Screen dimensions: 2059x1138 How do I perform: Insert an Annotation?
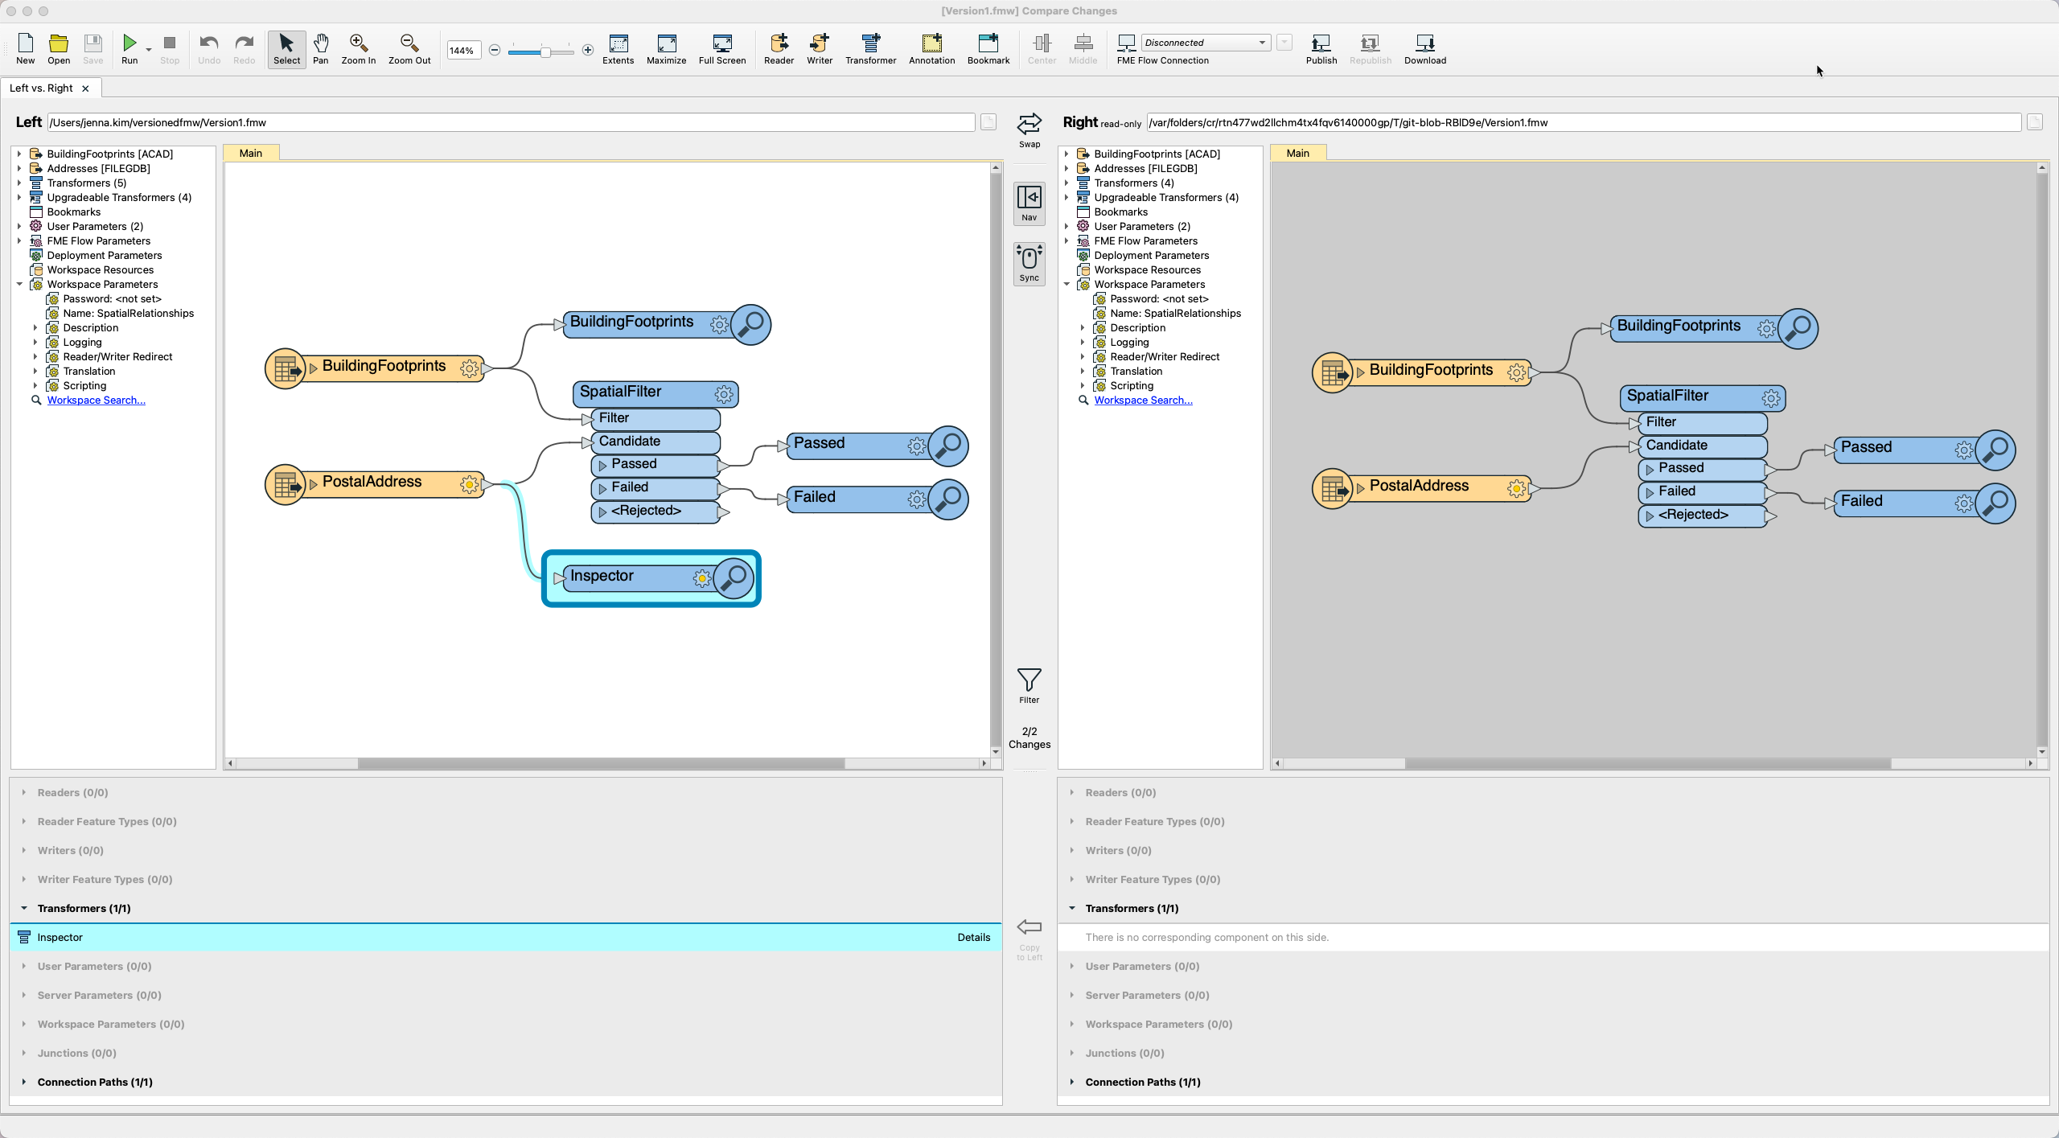932,48
